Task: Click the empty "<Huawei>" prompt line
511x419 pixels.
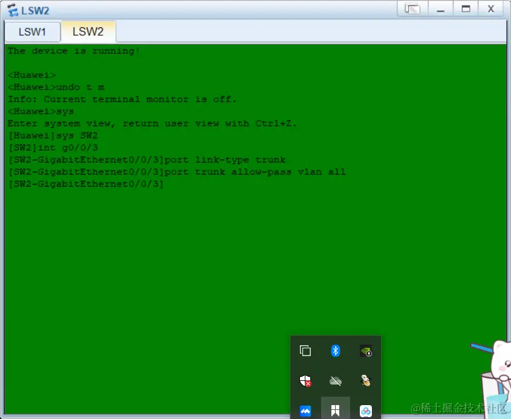Action: coord(31,75)
